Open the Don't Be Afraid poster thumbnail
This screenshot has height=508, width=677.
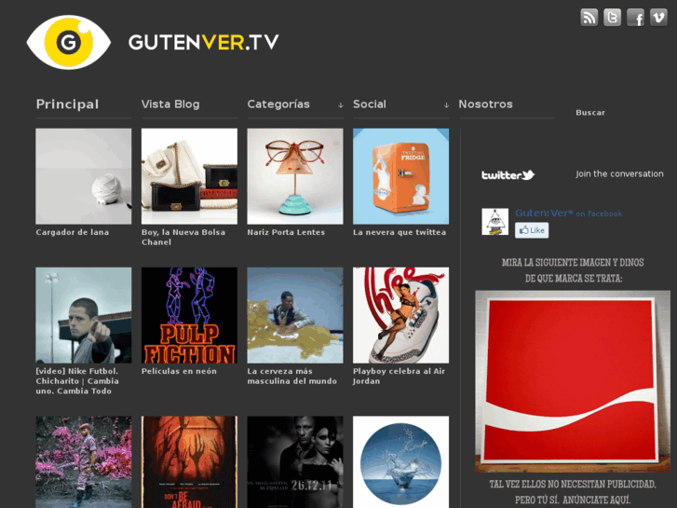(x=189, y=461)
